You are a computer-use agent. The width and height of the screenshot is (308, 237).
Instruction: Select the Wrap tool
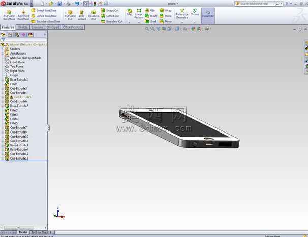click(165, 10)
